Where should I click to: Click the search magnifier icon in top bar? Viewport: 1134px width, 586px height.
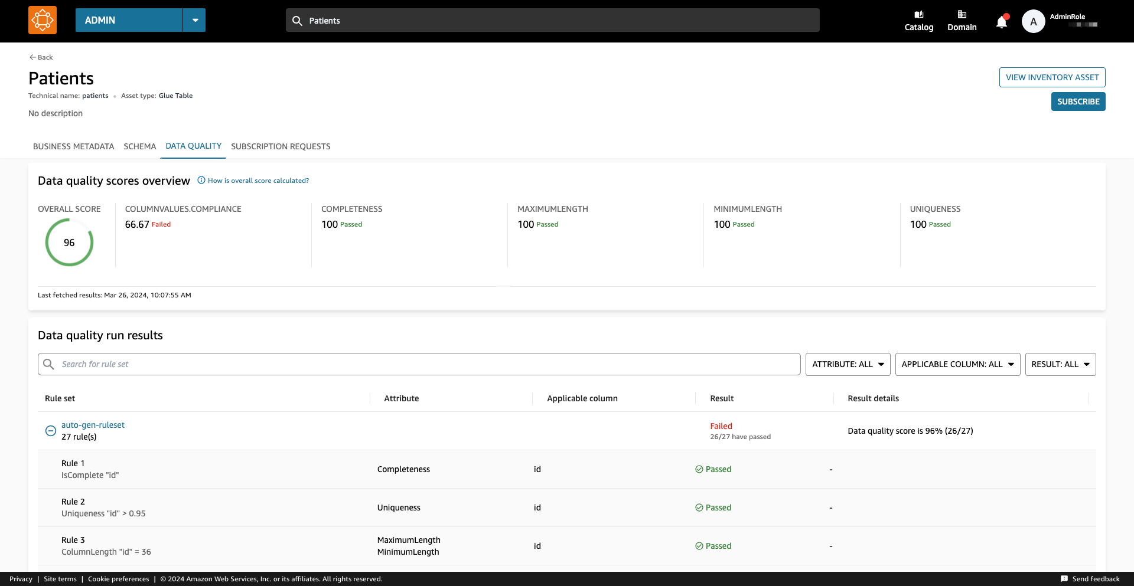(297, 21)
